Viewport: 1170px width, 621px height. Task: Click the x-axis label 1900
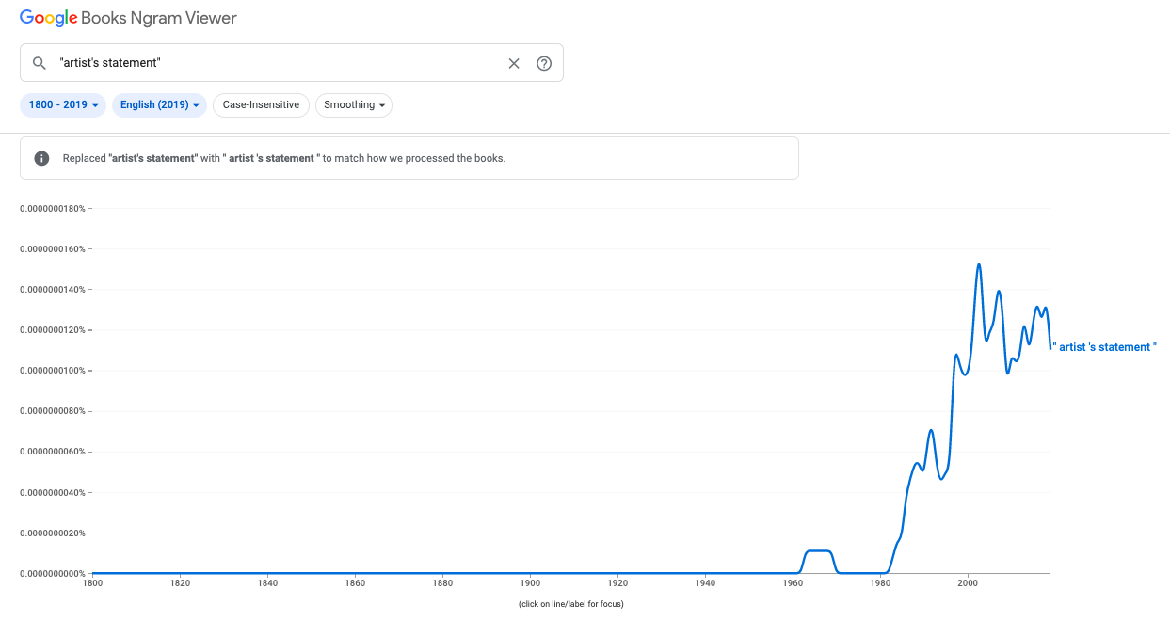[530, 583]
